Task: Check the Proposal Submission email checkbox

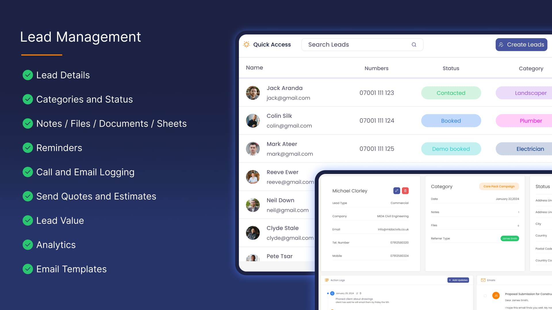Action: [485, 296]
